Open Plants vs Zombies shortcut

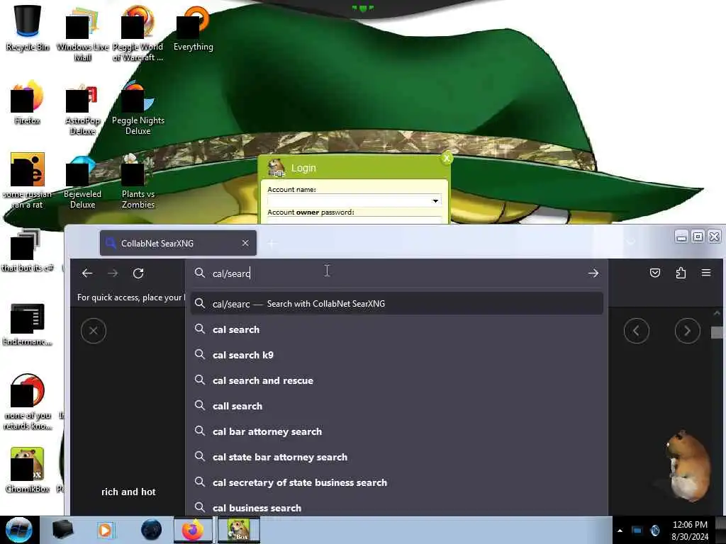138,181
